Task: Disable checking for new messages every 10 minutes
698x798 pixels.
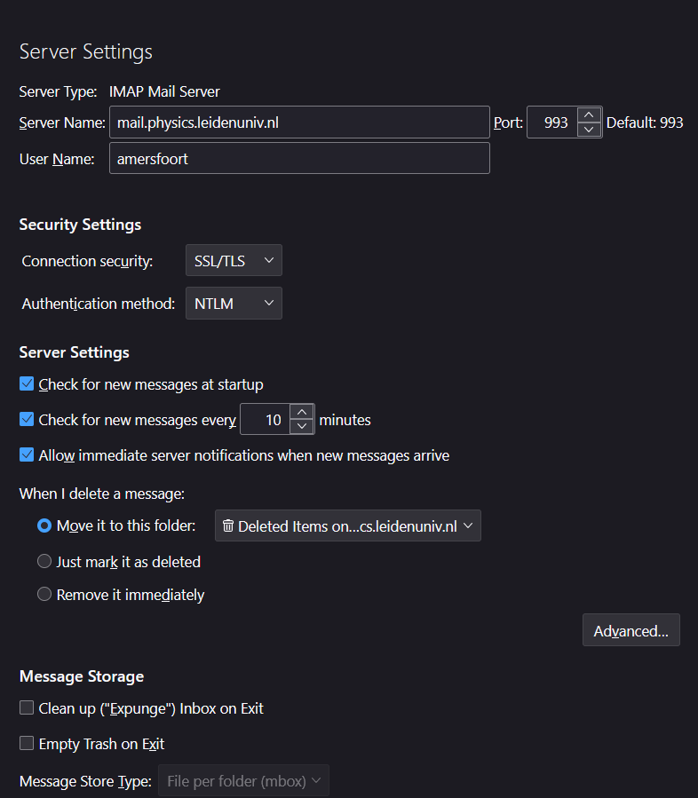Action: pyautogui.click(x=27, y=418)
